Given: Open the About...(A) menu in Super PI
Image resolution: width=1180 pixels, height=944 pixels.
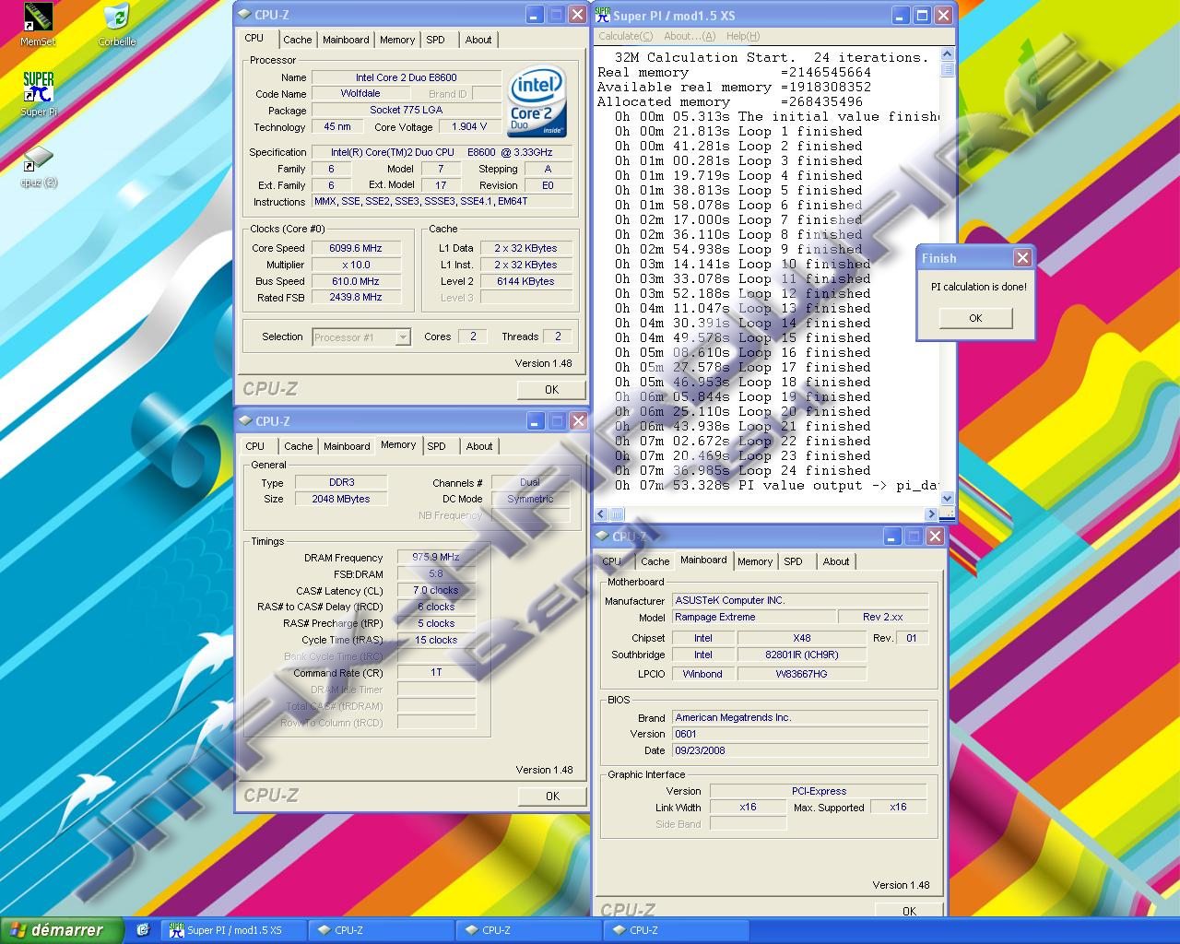Looking at the screenshot, I should click(x=690, y=36).
